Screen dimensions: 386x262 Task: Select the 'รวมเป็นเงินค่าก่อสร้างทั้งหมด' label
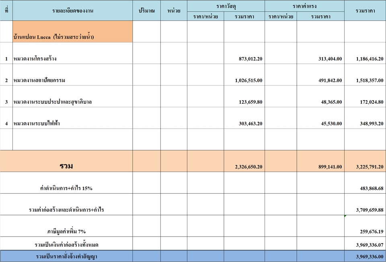[66, 245]
